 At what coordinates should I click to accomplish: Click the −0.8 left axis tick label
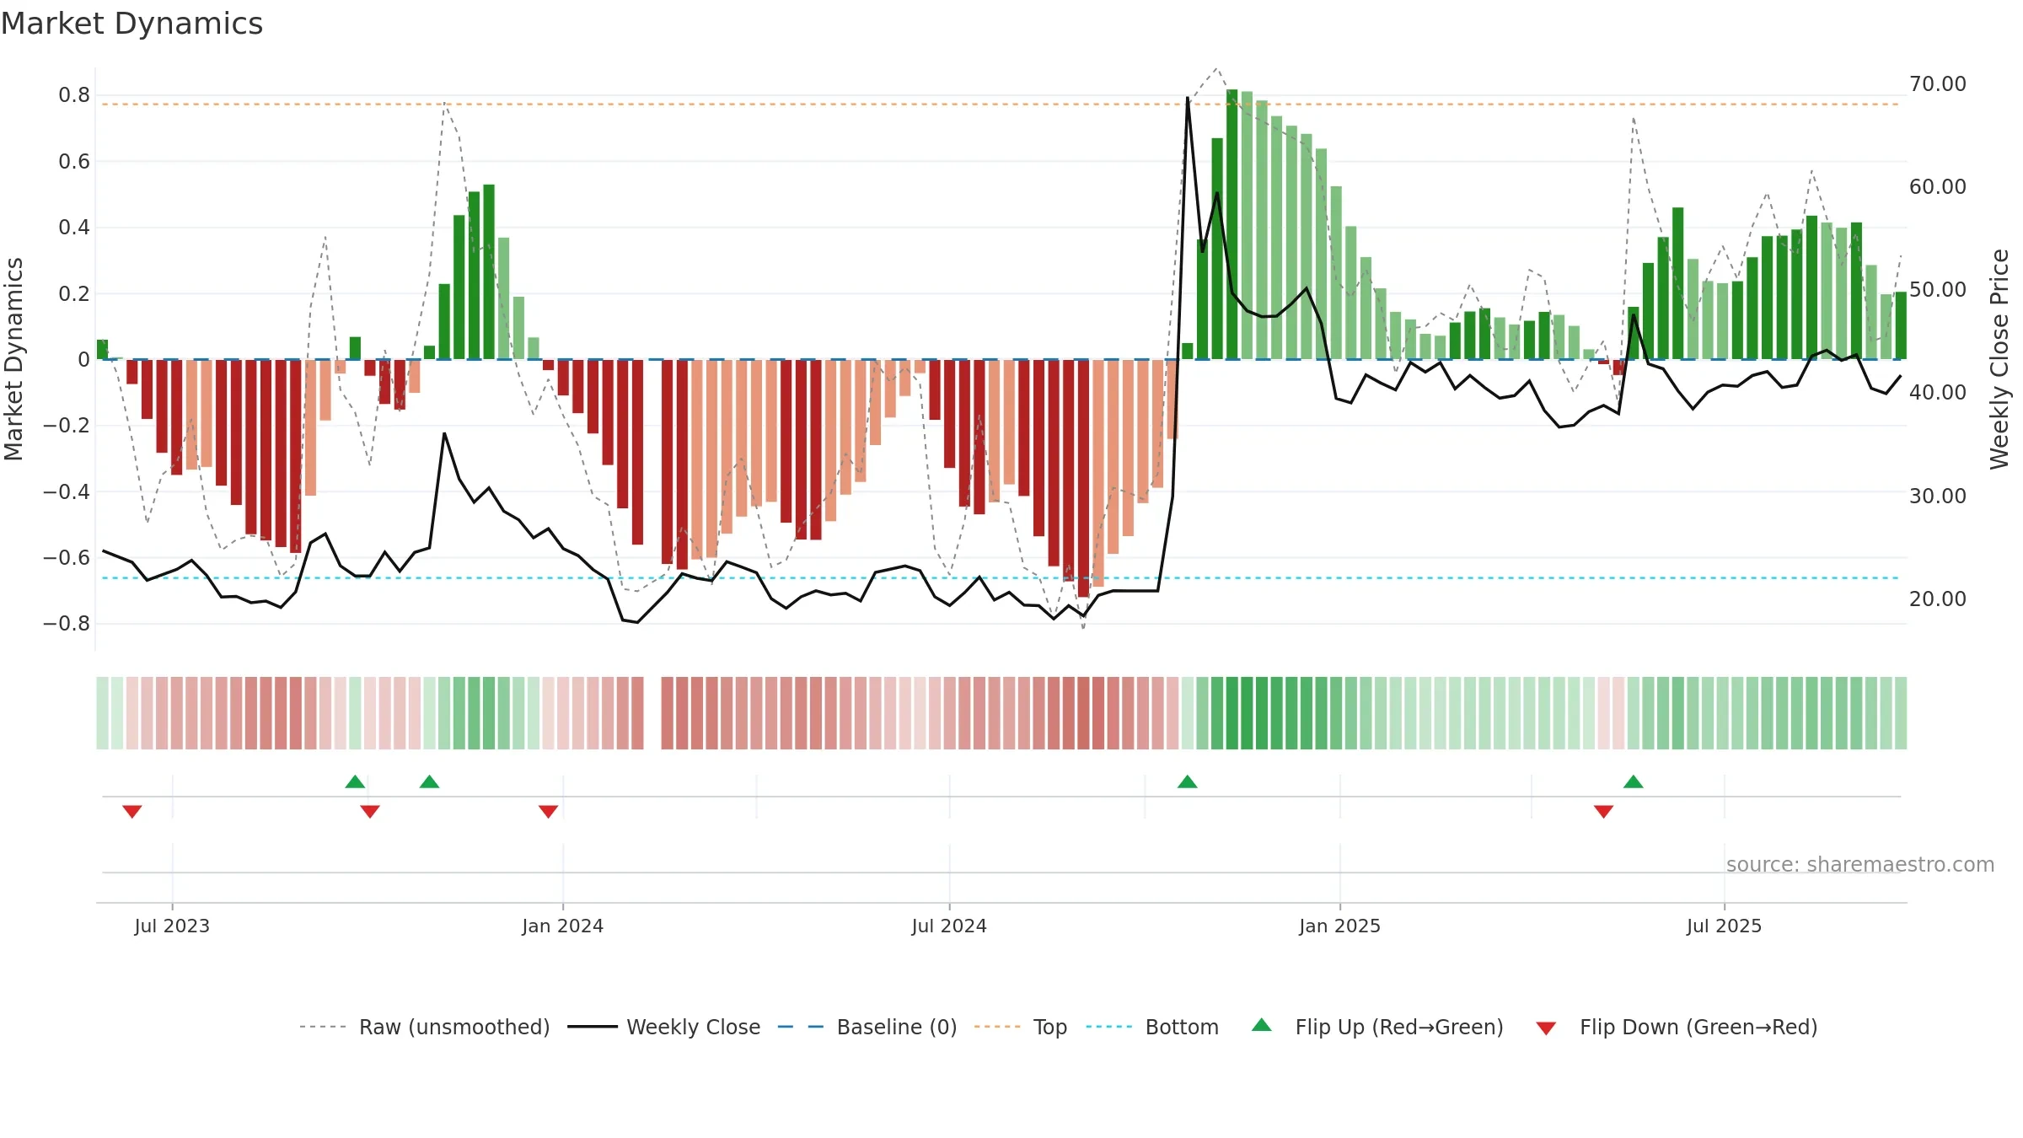[67, 624]
